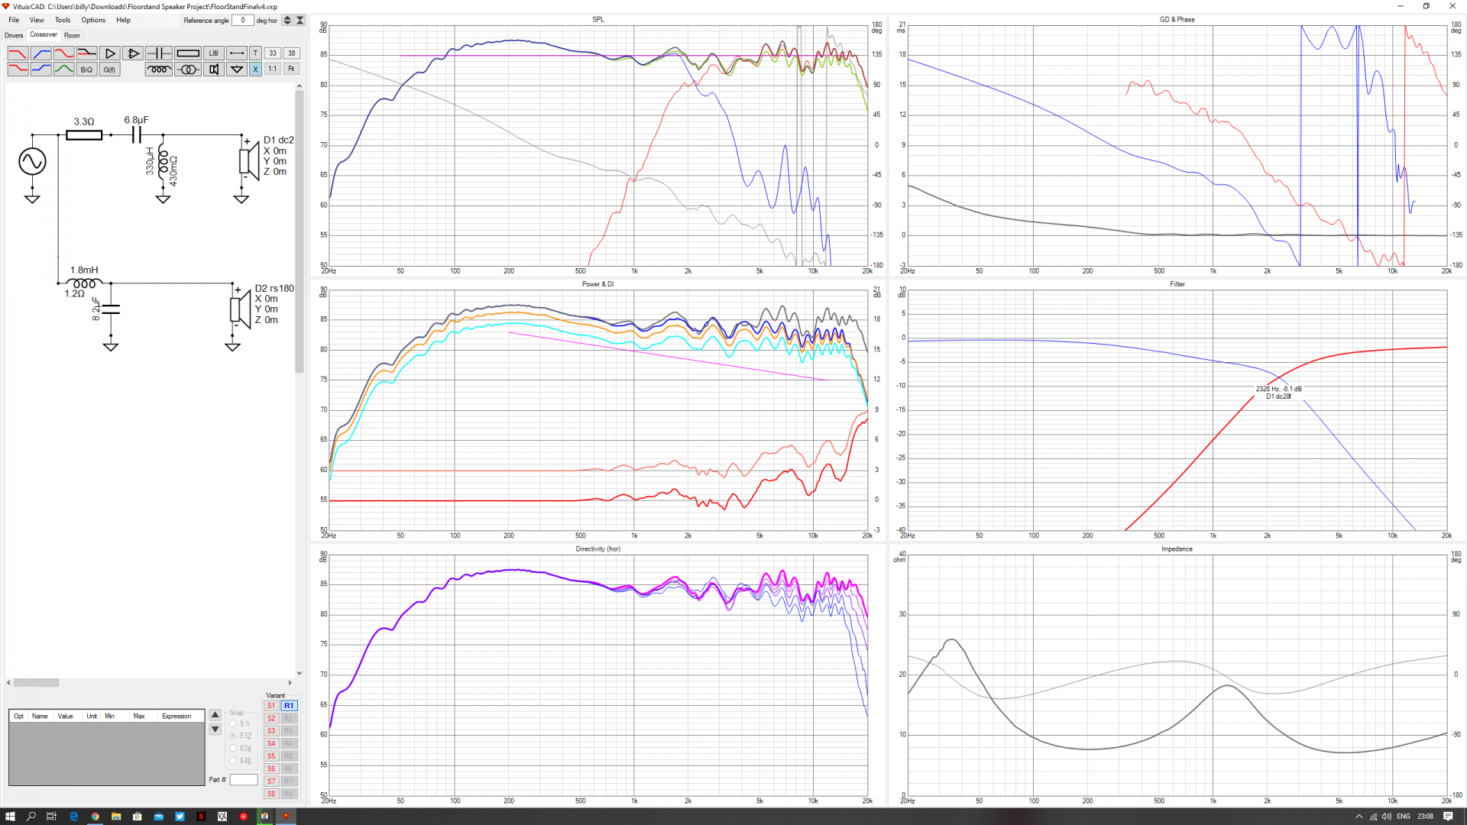Image resolution: width=1467 pixels, height=825 pixels.
Task: Switch to the Drivers tab
Action: tap(14, 35)
